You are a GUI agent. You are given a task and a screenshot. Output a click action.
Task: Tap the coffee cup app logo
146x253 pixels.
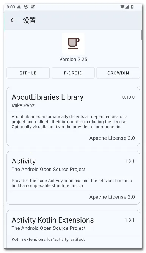point(74,44)
